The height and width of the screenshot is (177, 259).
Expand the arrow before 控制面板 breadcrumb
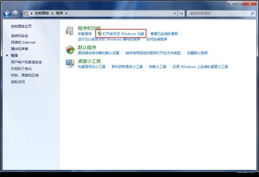[31, 13]
